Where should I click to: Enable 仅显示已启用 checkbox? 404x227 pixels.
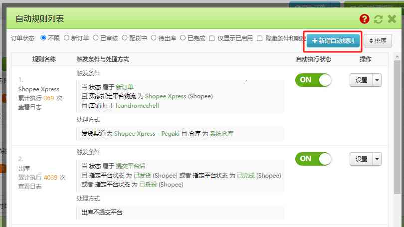click(x=212, y=38)
